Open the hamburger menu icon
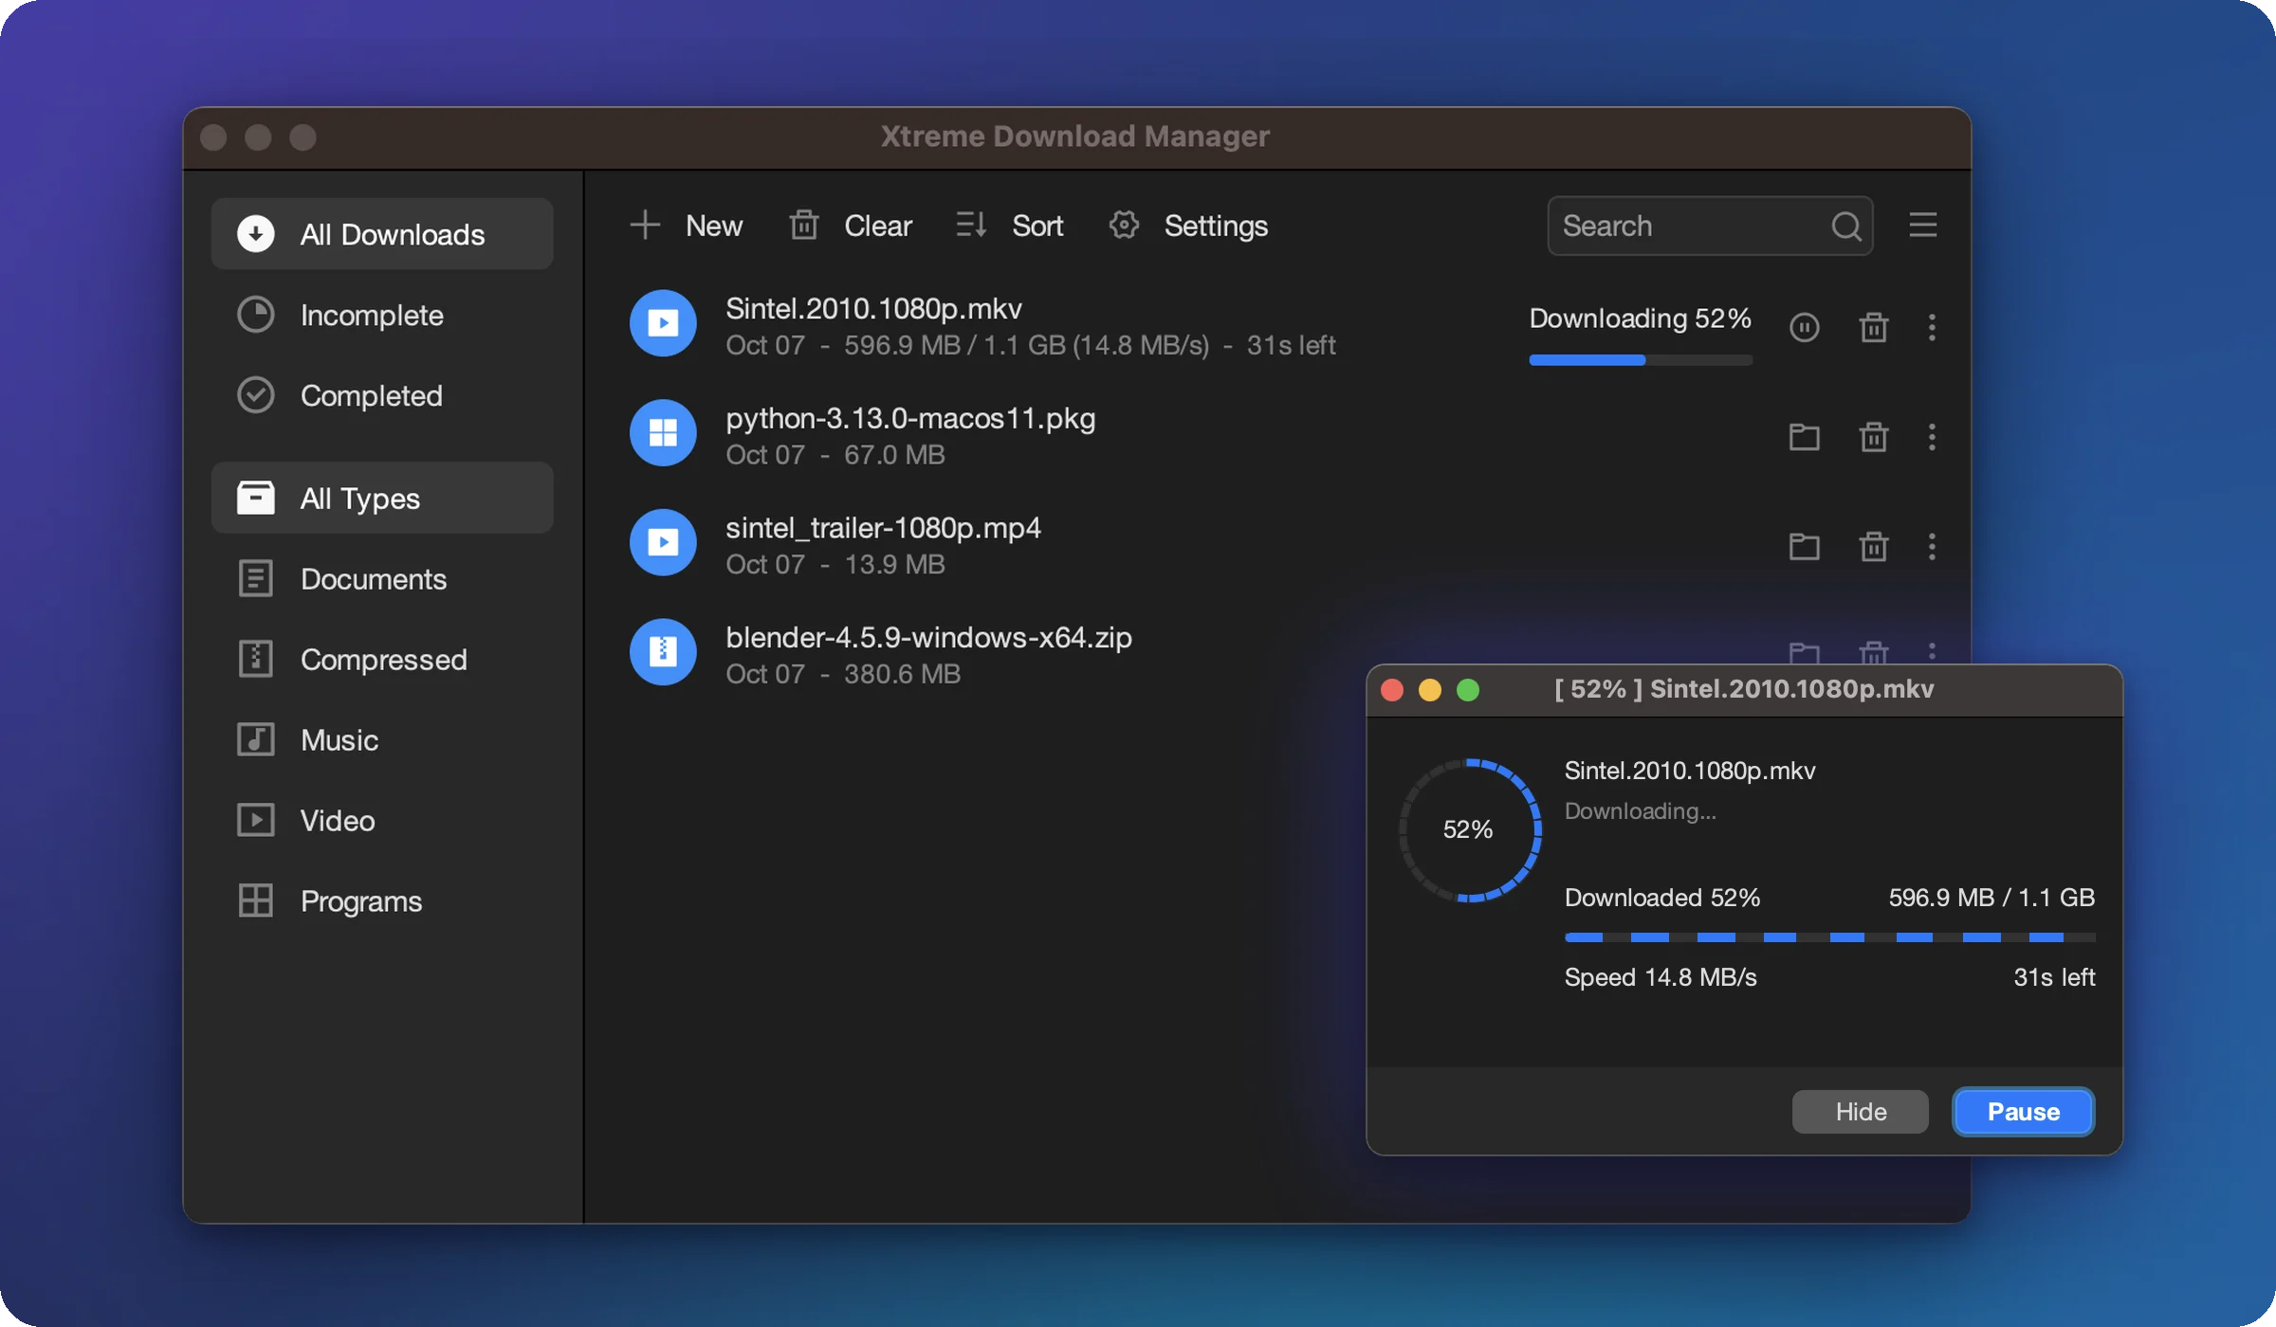The height and width of the screenshot is (1327, 2276). (1922, 226)
